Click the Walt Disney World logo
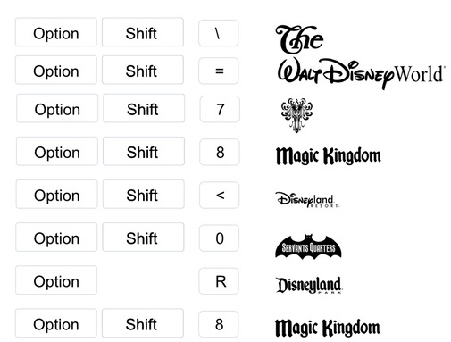 click(x=361, y=74)
